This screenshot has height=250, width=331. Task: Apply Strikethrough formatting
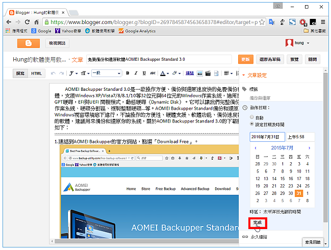tap(152, 73)
